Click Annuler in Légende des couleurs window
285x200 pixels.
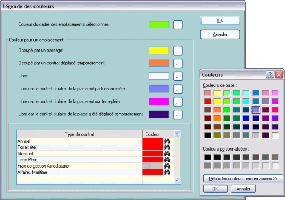pos(220,35)
